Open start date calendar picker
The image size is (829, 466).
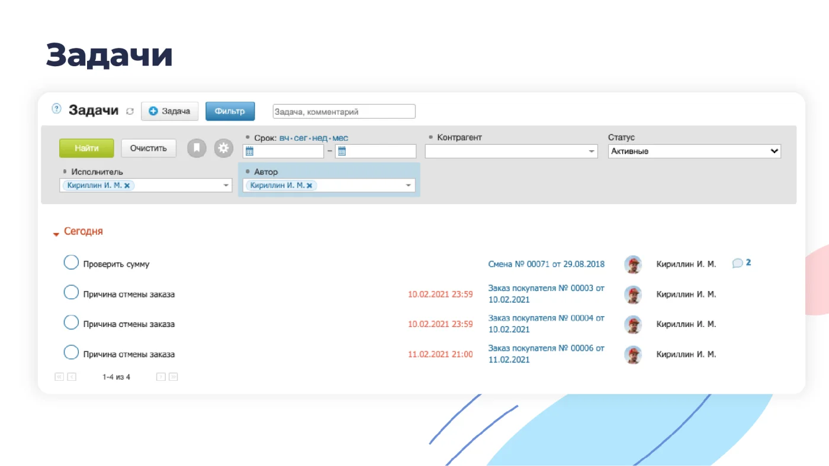250,151
